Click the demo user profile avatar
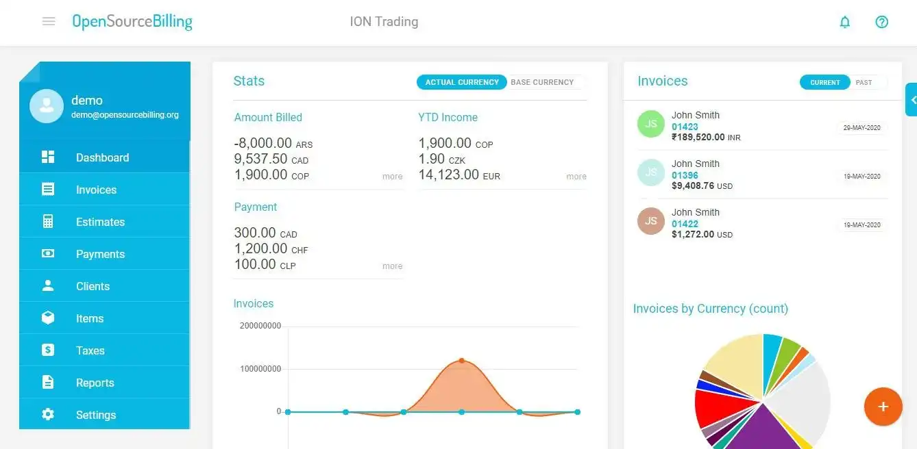917x449 pixels. coord(47,106)
